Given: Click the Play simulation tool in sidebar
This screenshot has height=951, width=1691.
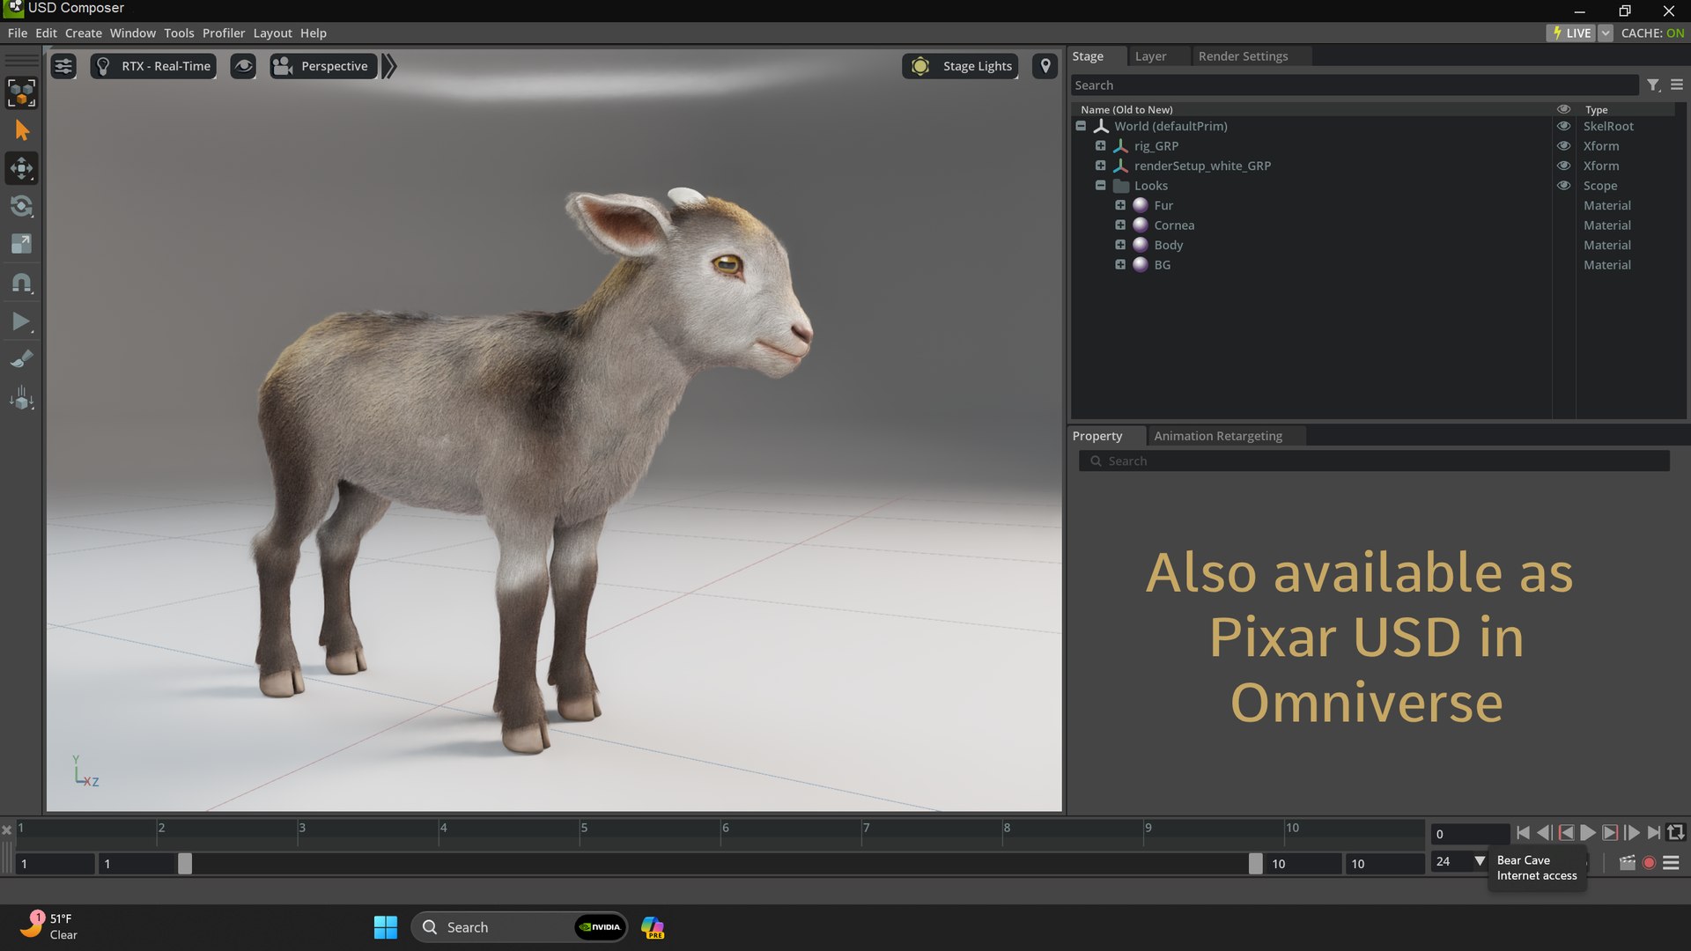Looking at the screenshot, I should point(21,321).
